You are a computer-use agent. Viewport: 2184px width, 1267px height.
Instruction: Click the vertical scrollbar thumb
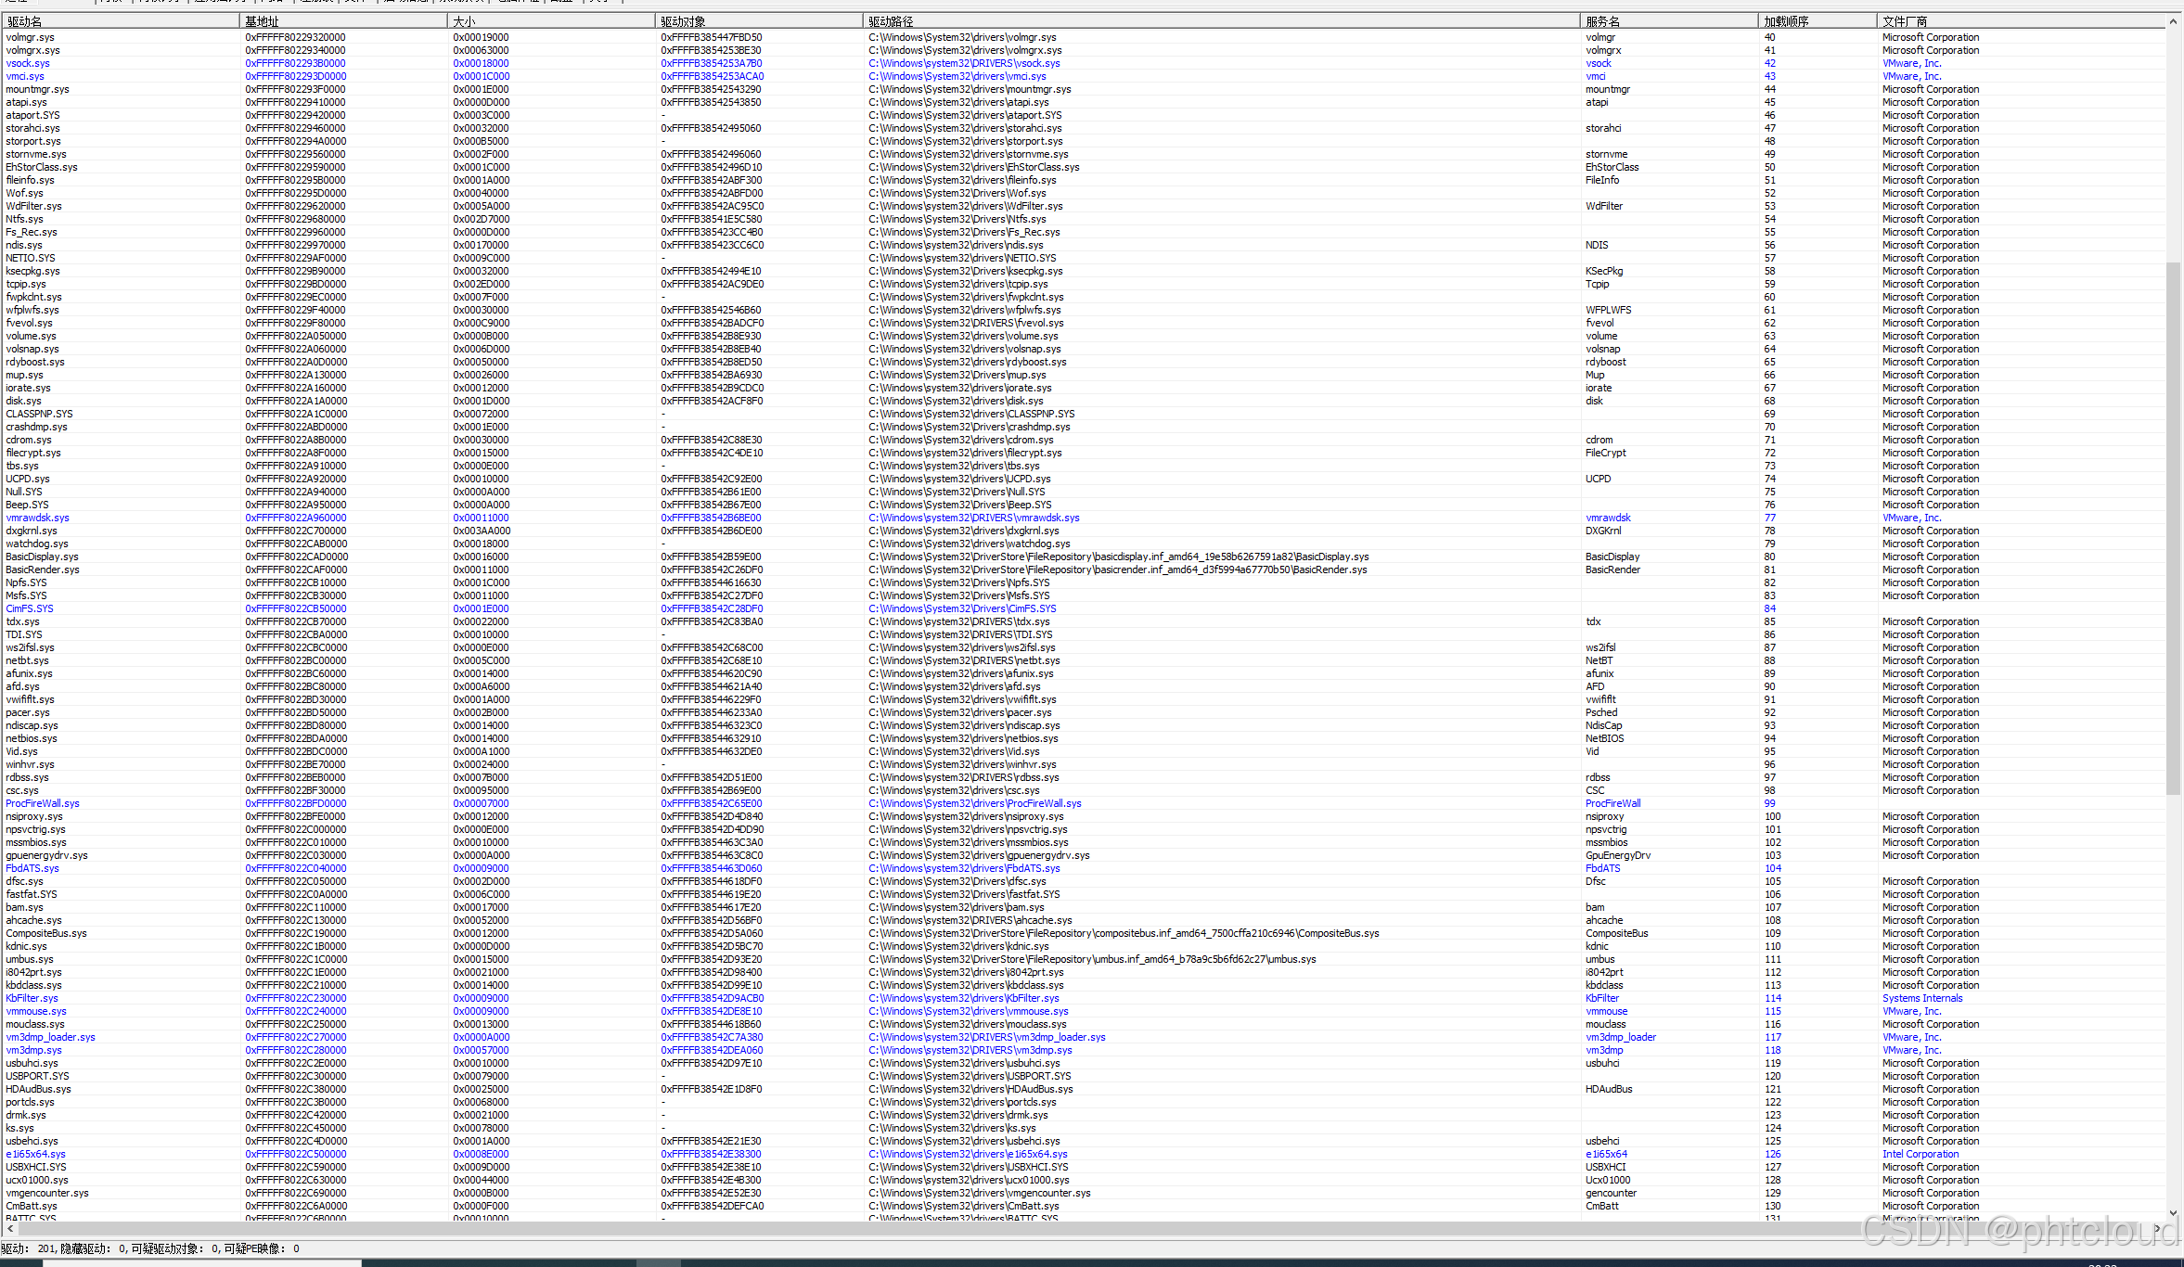click(2173, 527)
